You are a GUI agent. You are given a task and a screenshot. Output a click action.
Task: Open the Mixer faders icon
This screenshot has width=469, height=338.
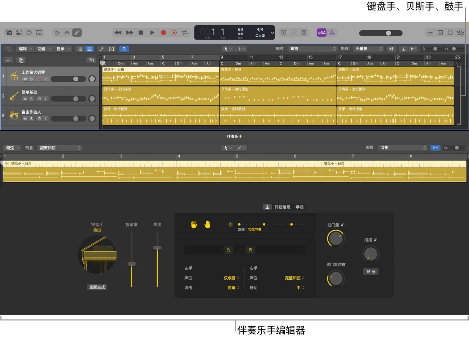[67, 32]
